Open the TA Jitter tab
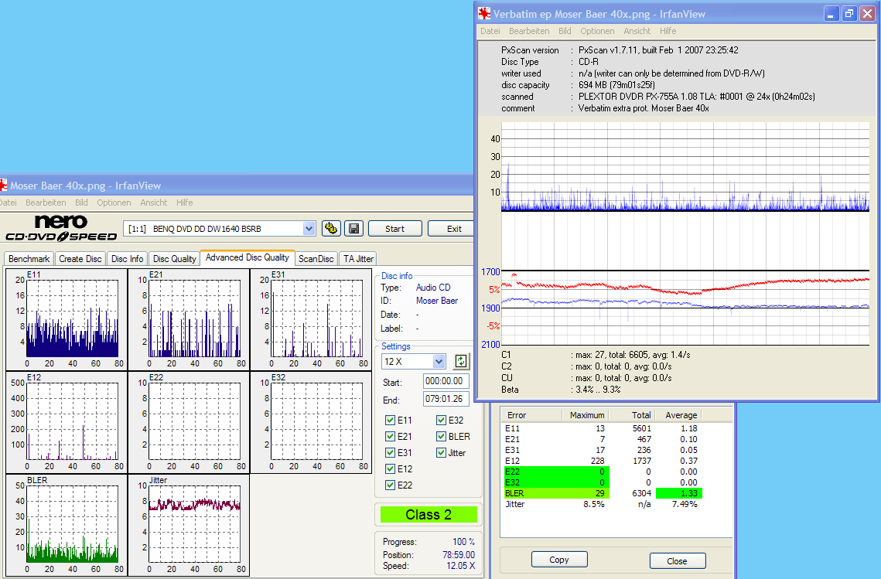 point(357,258)
